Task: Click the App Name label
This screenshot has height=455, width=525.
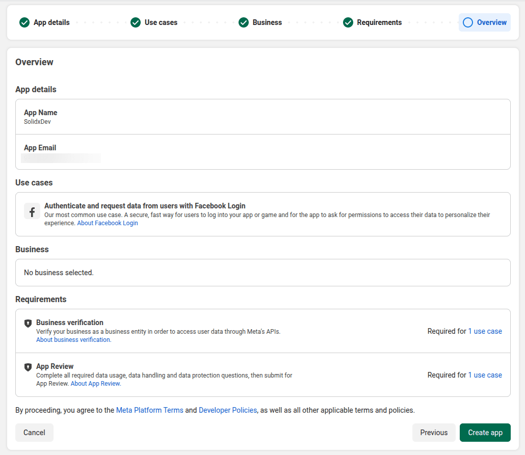Action: click(x=40, y=113)
